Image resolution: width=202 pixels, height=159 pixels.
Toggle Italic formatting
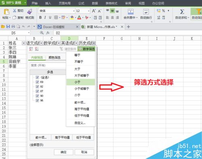coord(45,17)
